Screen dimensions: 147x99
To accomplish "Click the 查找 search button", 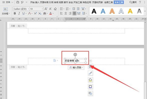I will click(x=133, y=2).
